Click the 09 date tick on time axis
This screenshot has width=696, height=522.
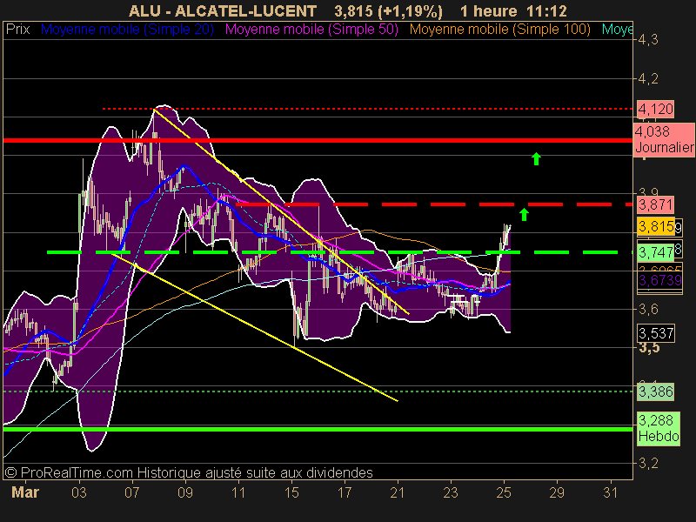coord(185,492)
